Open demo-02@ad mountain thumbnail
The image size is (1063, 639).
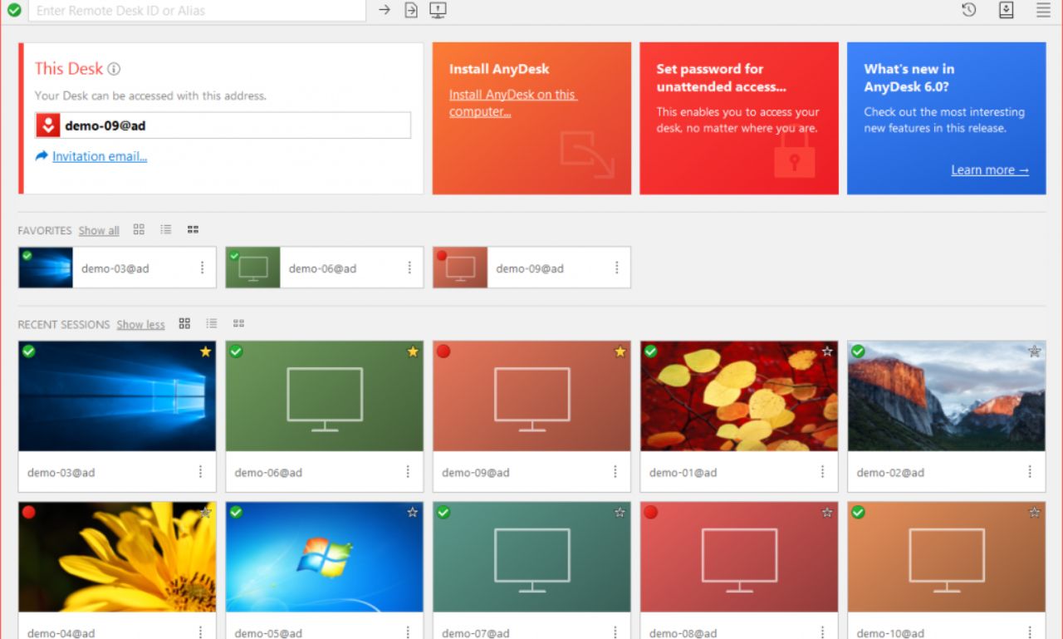coord(947,396)
